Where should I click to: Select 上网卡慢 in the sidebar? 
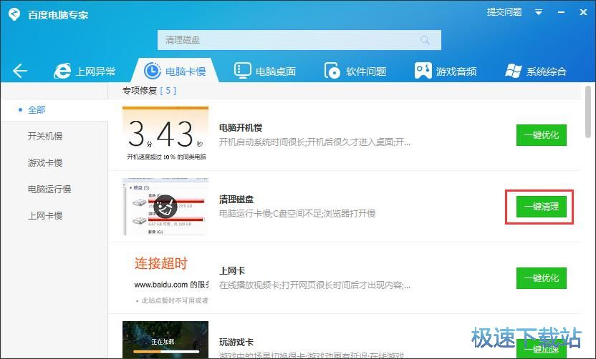[45, 216]
